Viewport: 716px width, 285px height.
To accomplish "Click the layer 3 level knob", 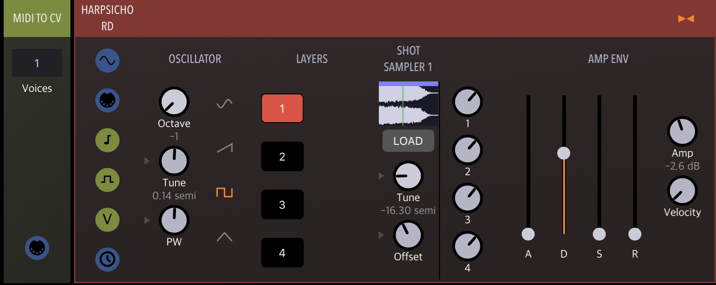I will click(x=467, y=198).
